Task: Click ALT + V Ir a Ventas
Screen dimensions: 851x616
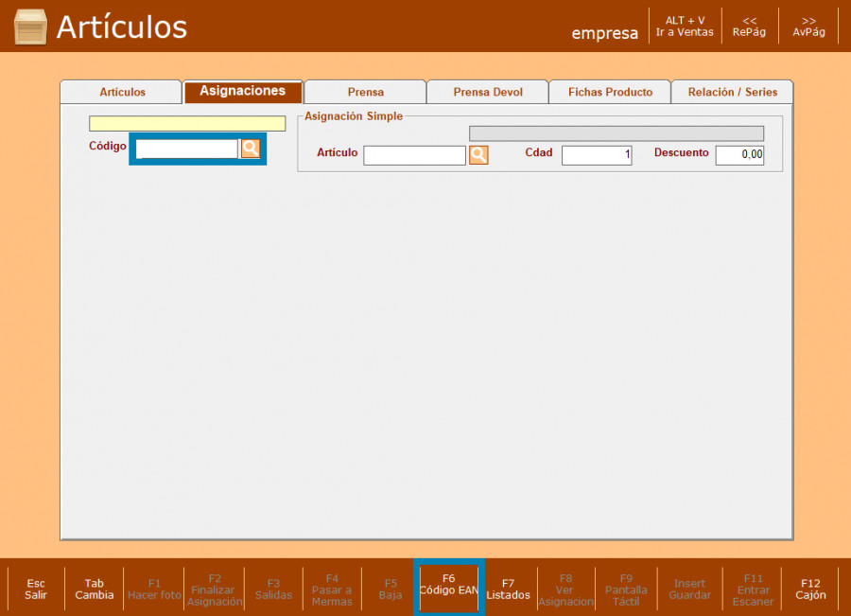Action: 685,26
